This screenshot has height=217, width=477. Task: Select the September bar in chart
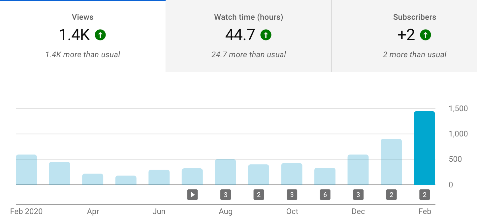[x=259, y=175]
